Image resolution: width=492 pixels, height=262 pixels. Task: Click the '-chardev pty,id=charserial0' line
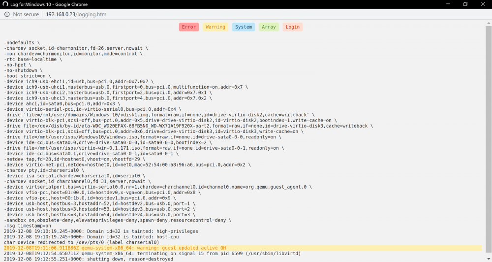point(44,170)
